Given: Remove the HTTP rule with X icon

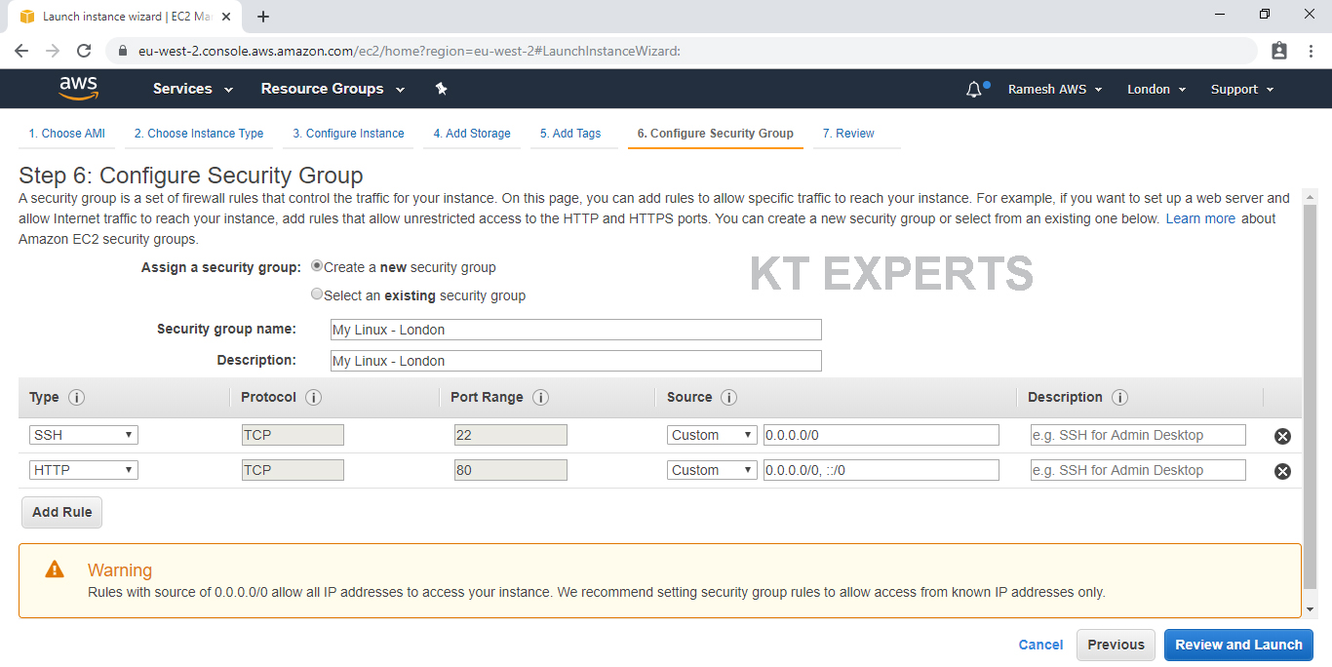Looking at the screenshot, I should click(1282, 471).
